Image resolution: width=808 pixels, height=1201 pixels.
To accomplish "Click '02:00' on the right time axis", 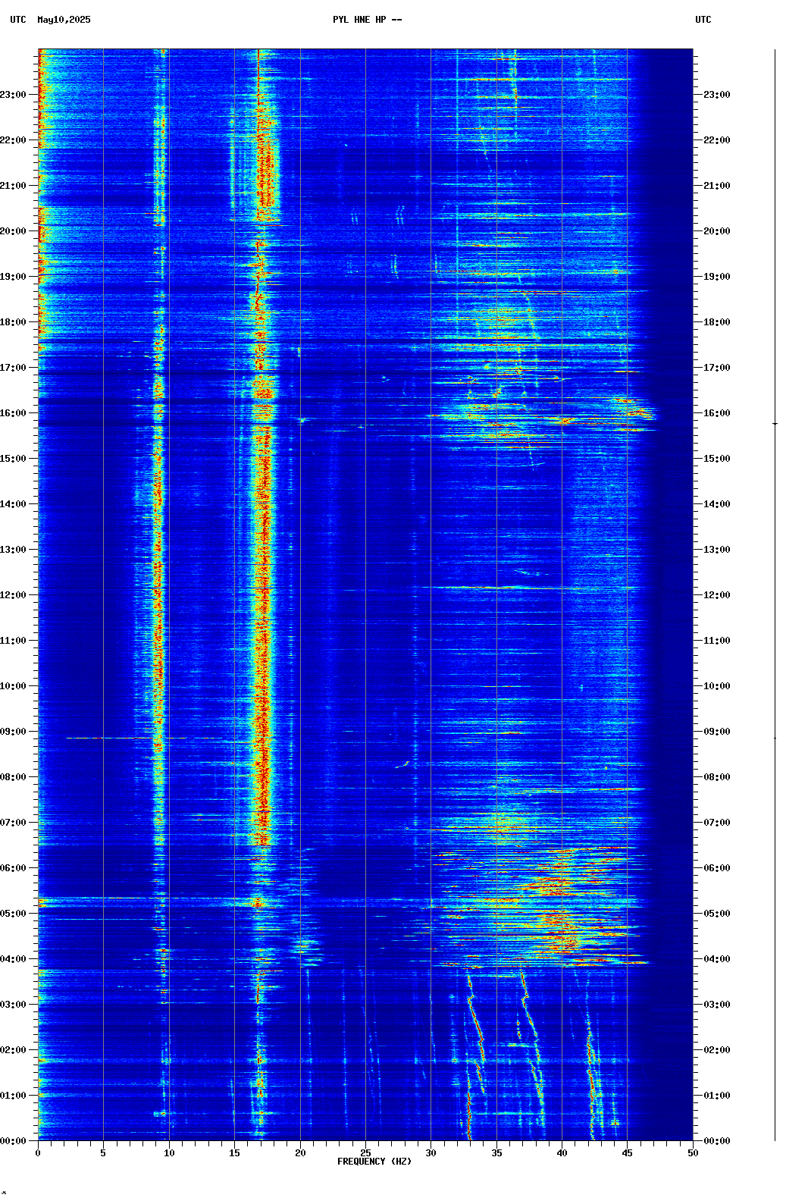I will 717,1050.
